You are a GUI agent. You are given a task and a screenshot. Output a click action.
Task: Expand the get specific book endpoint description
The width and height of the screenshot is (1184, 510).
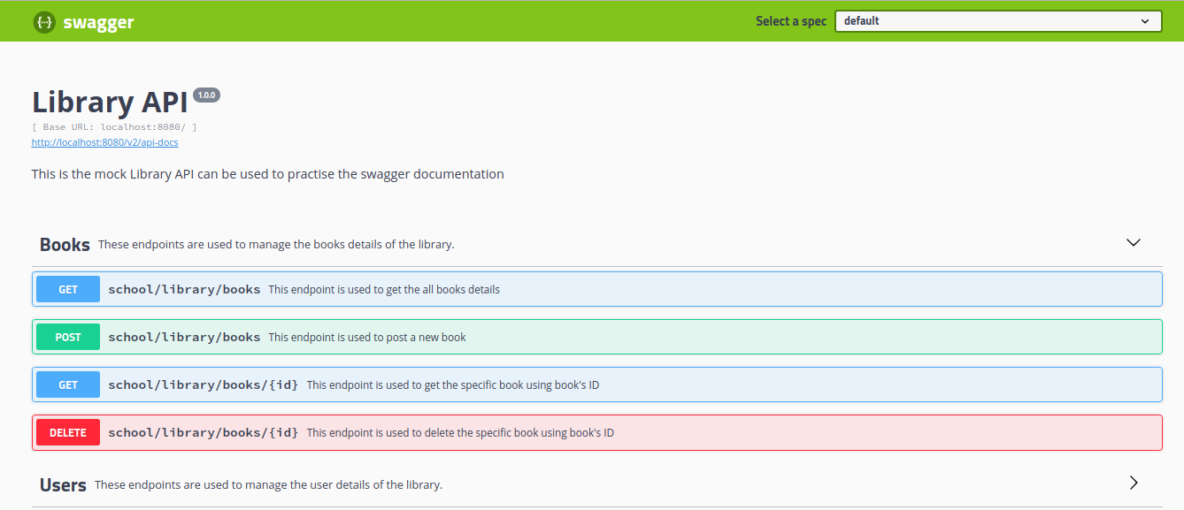(x=453, y=384)
